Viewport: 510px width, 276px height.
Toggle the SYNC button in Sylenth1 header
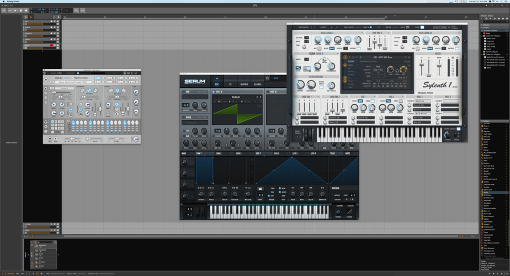[x=422, y=28]
